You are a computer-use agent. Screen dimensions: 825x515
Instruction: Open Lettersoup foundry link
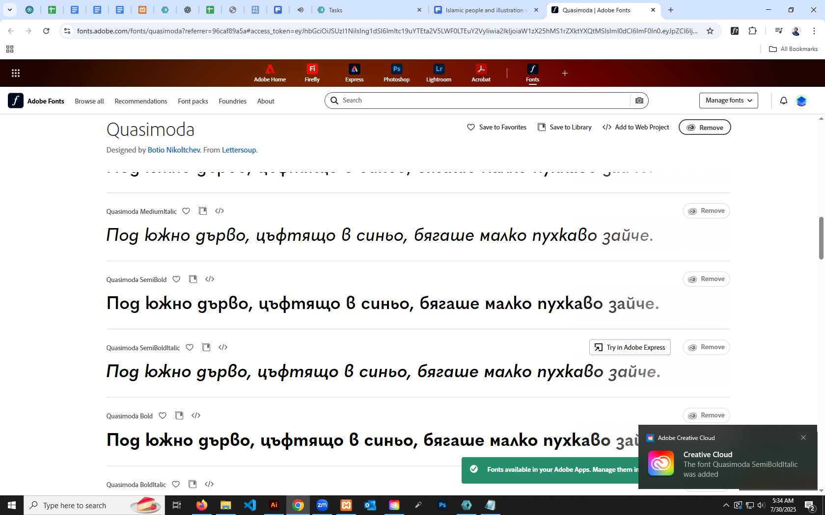click(x=239, y=150)
